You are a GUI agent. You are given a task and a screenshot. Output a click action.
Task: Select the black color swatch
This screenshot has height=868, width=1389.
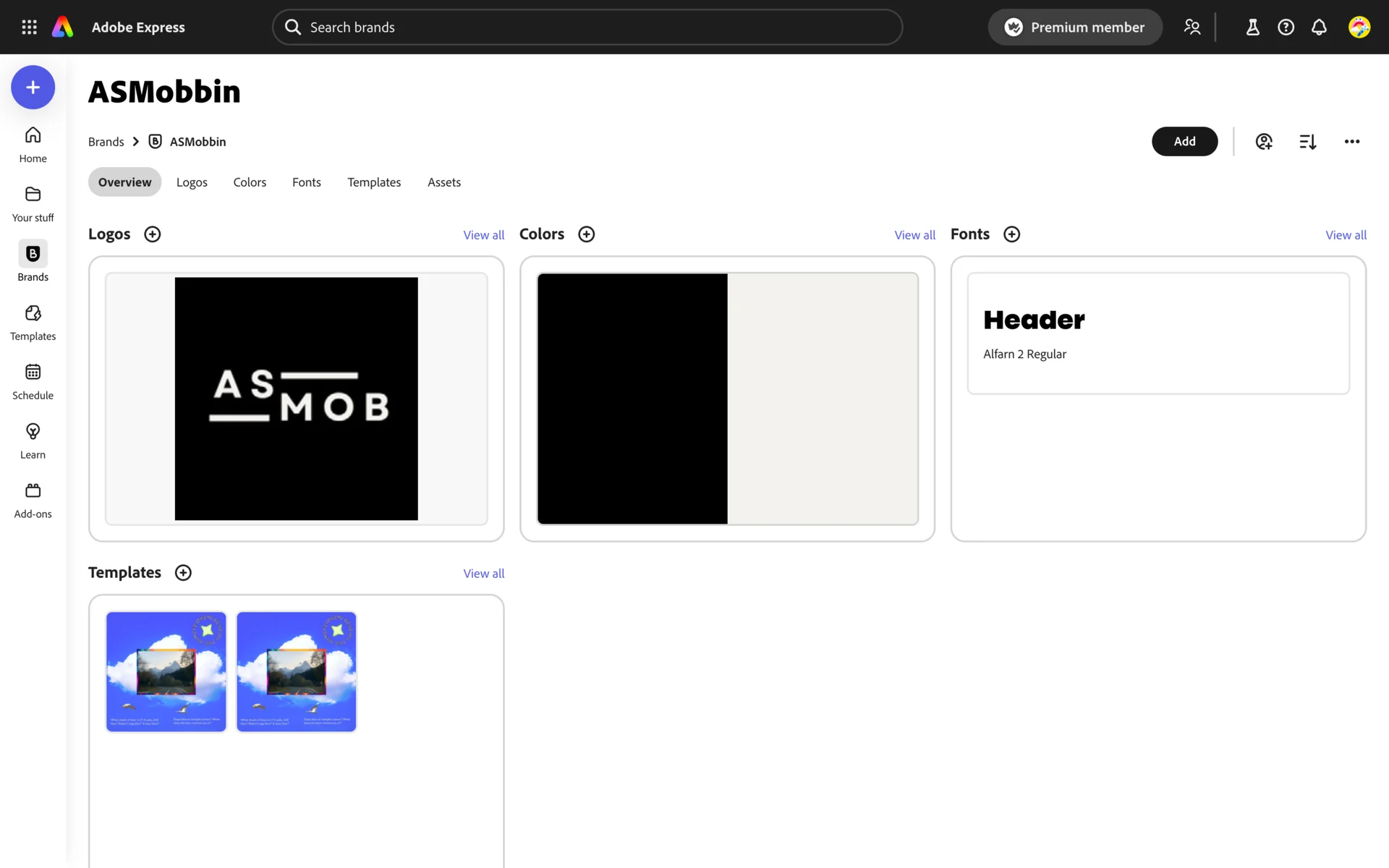tap(632, 399)
